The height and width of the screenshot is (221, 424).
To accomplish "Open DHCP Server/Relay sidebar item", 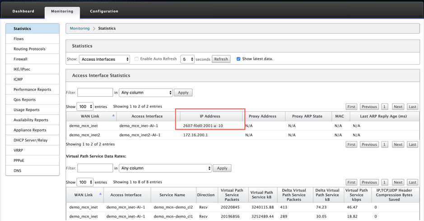I will 33,140.
